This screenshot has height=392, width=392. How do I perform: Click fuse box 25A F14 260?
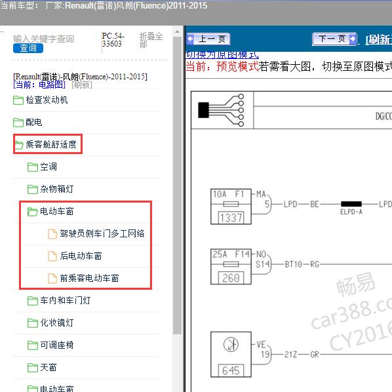[x=231, y=267]
